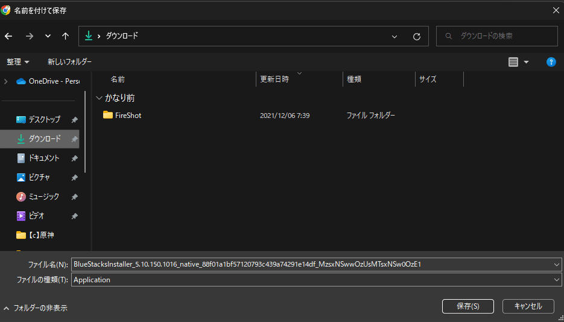Select ダウンロード in the sidebar
Image resolution: width=564 pixels, height=322 pixels.
tap(40, 138)
